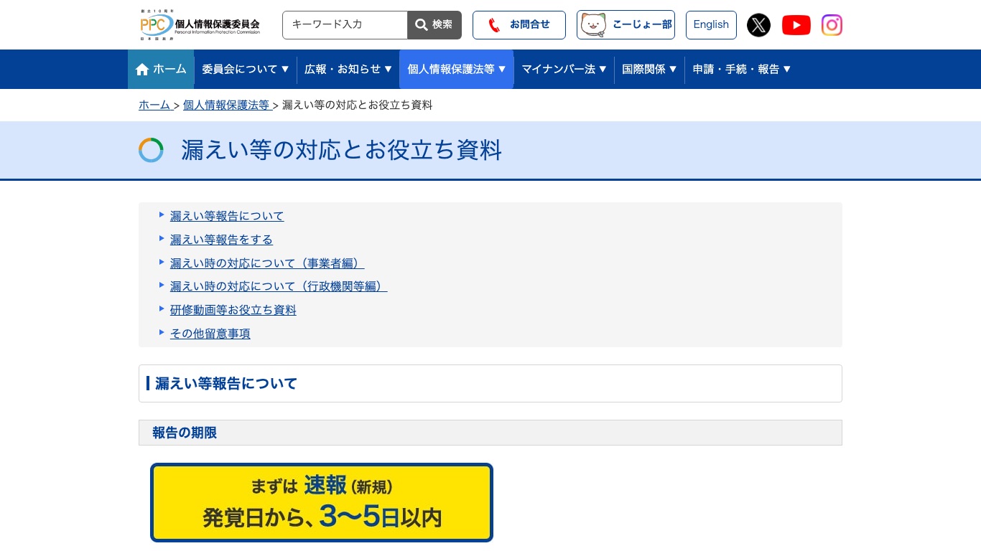981x551 pixels.
Task: Go to the ホーム navigation tab
Action: 161,69
